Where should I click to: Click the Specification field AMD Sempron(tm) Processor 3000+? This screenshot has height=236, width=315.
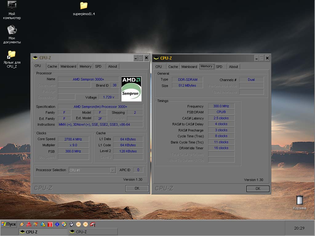pyautogui.click(x=101, y=107)
